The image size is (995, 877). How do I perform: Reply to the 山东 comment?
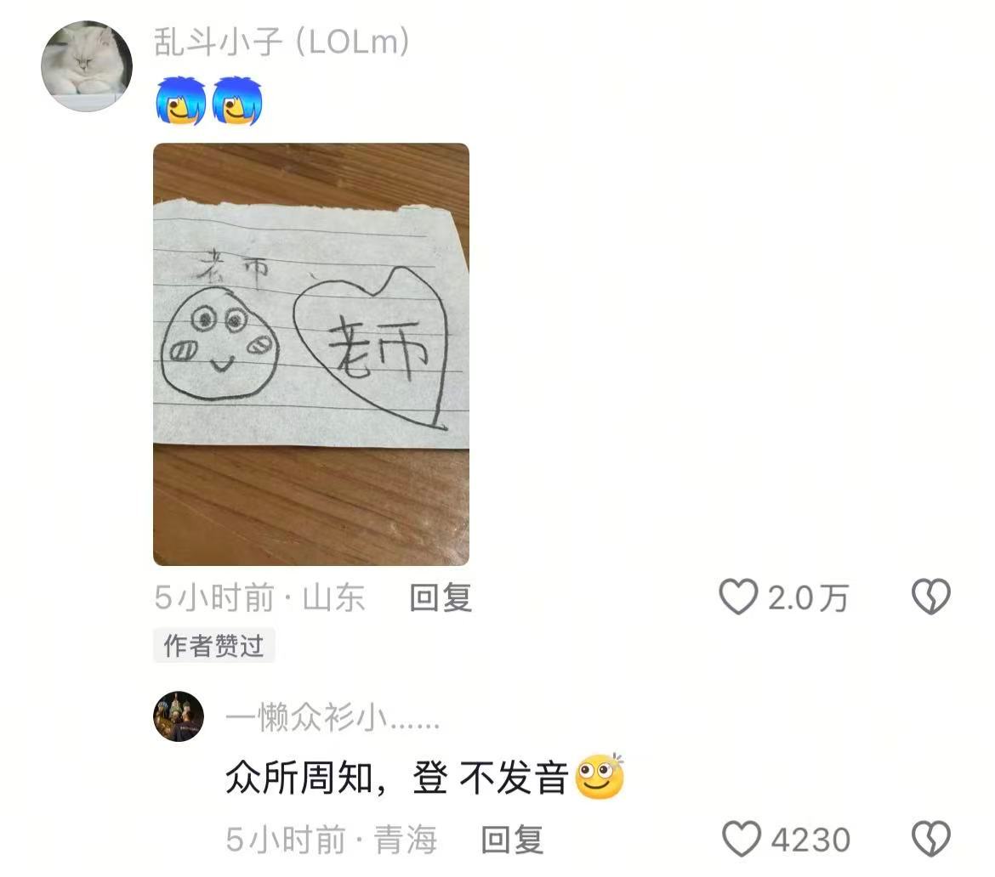coord(441,597)
